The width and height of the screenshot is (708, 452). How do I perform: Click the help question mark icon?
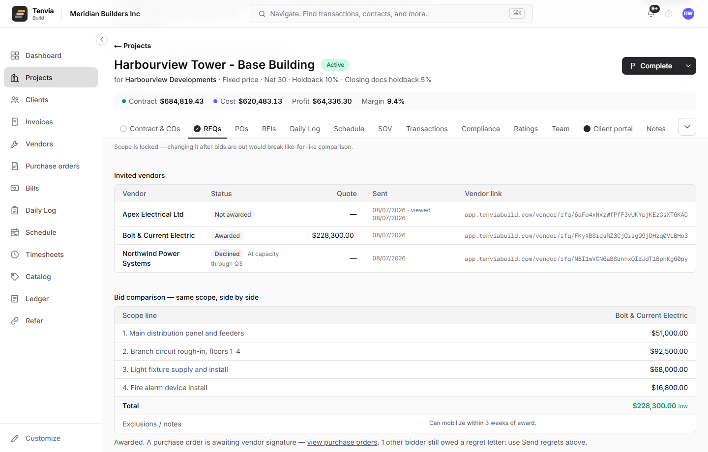coord(669,14)
